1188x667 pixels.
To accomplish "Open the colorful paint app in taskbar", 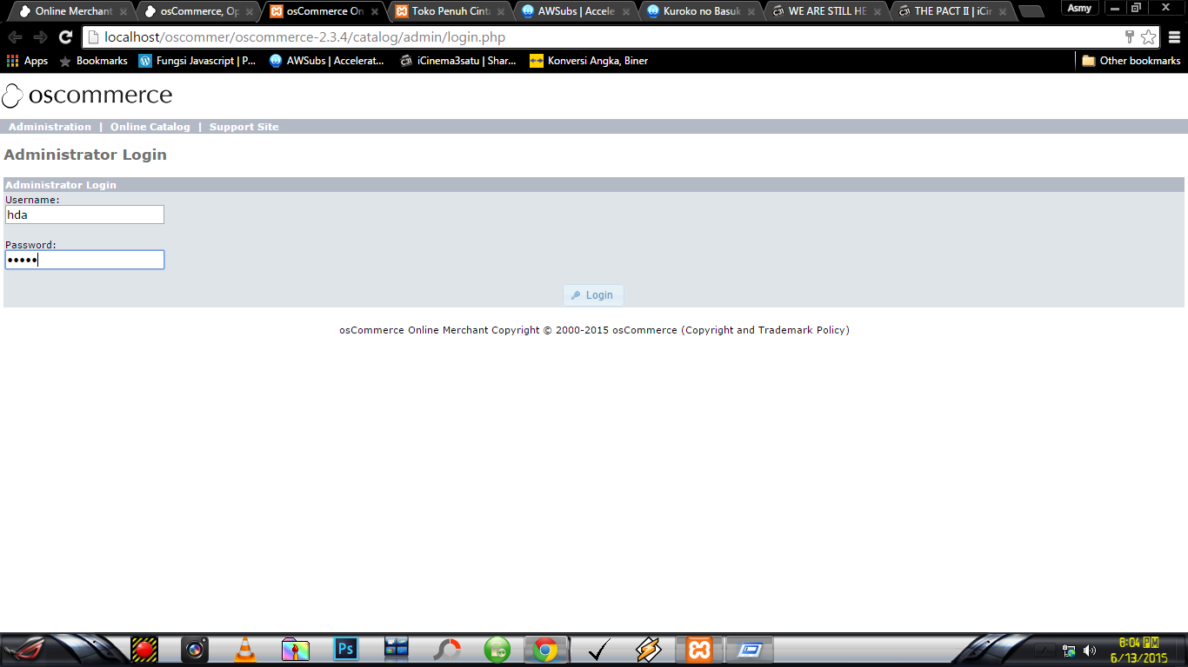I will pos(296,650).
